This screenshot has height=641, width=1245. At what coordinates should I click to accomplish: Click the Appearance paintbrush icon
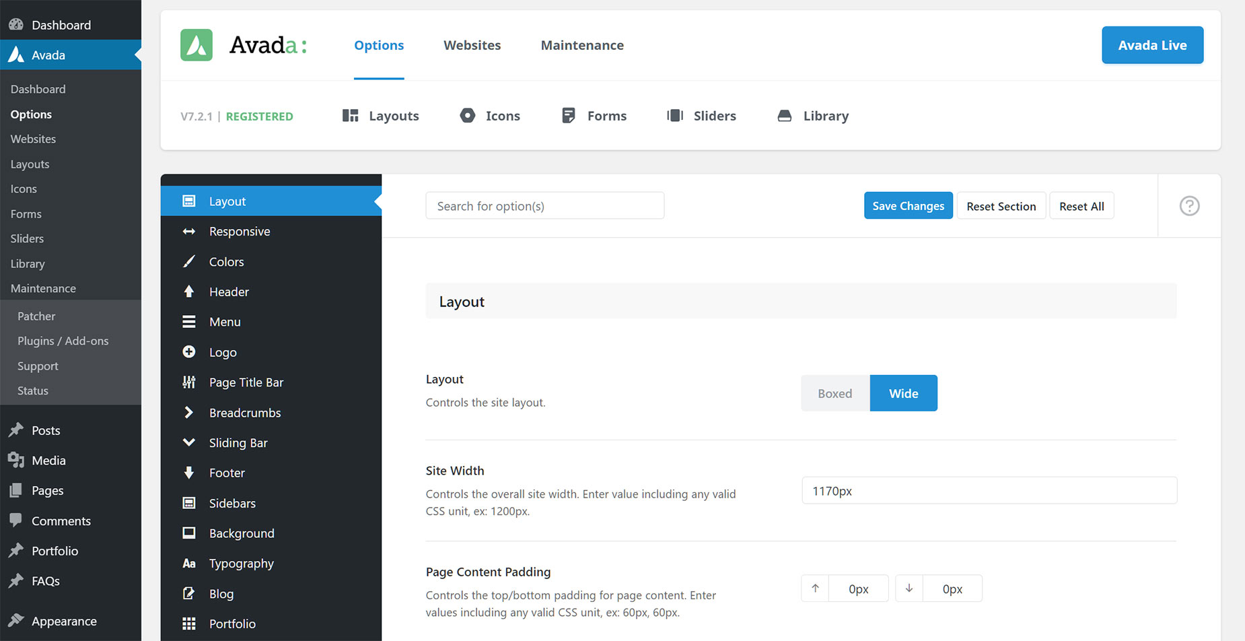(16, 620)
